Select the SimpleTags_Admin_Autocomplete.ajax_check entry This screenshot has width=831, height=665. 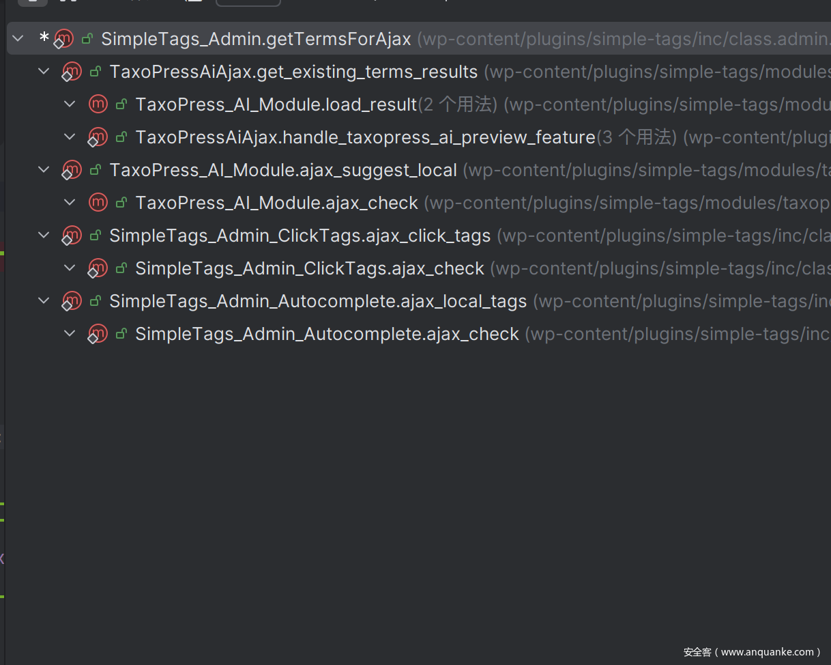[327, 334]
